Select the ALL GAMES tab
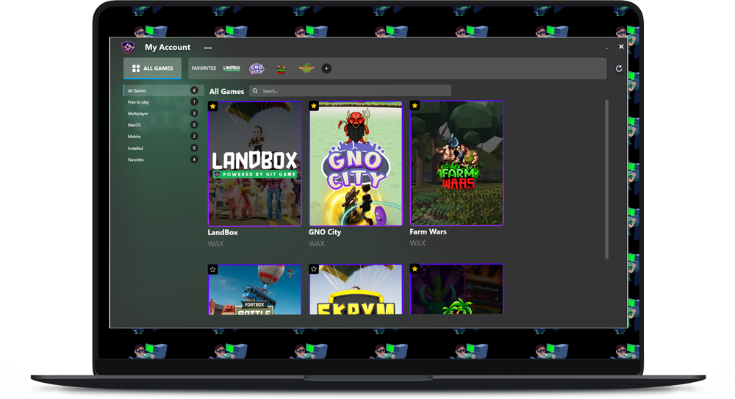Viewport: 735px width, 399px height. (x=153, y=68)
